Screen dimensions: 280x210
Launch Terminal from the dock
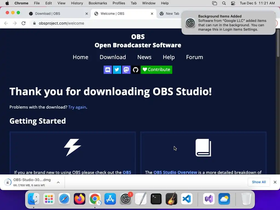[156, 199]
